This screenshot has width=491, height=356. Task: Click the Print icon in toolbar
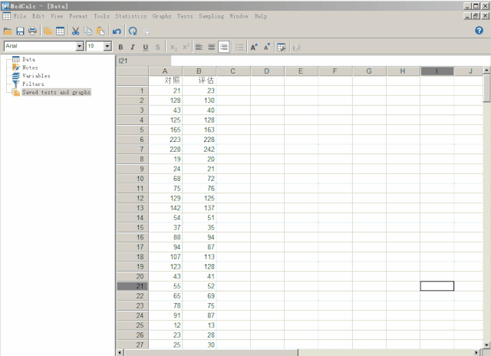tap(32, 31)
